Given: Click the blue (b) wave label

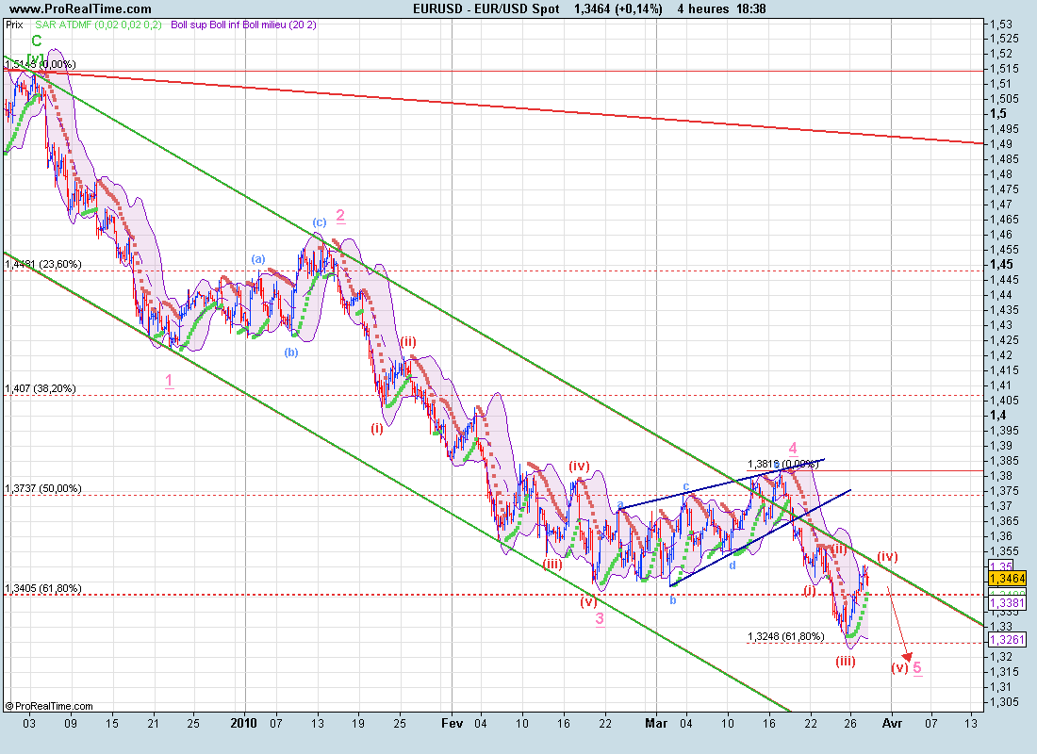Looking at the screenshot, I should click(x=291, y=352).
